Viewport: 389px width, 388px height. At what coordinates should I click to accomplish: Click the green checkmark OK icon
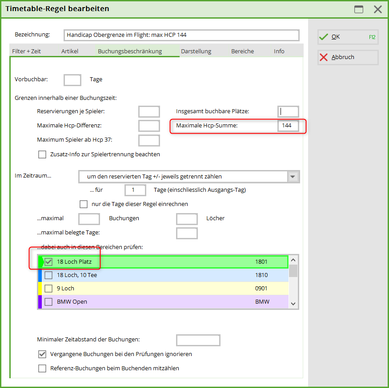pos(324,37)
